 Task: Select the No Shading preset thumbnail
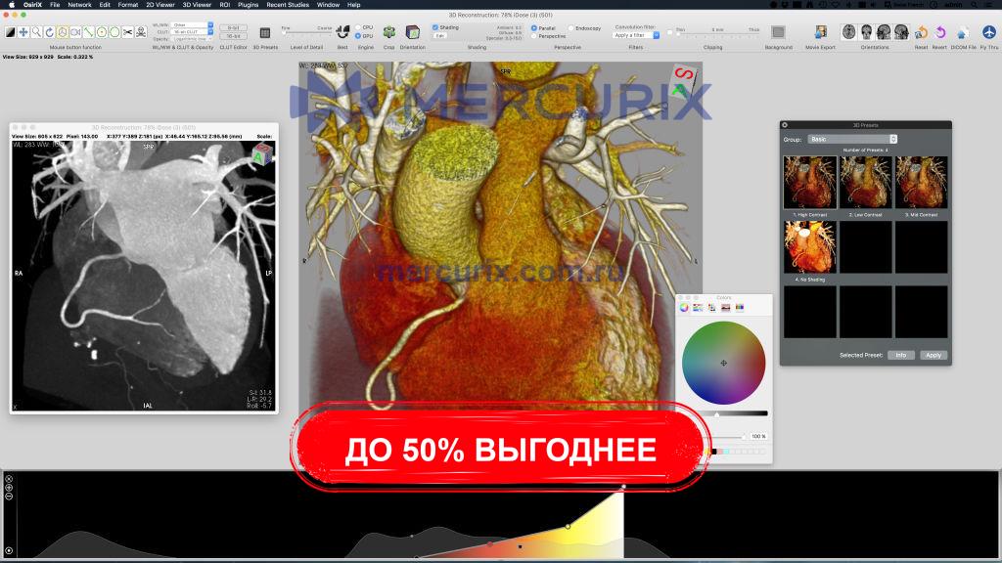coord(809,247)
